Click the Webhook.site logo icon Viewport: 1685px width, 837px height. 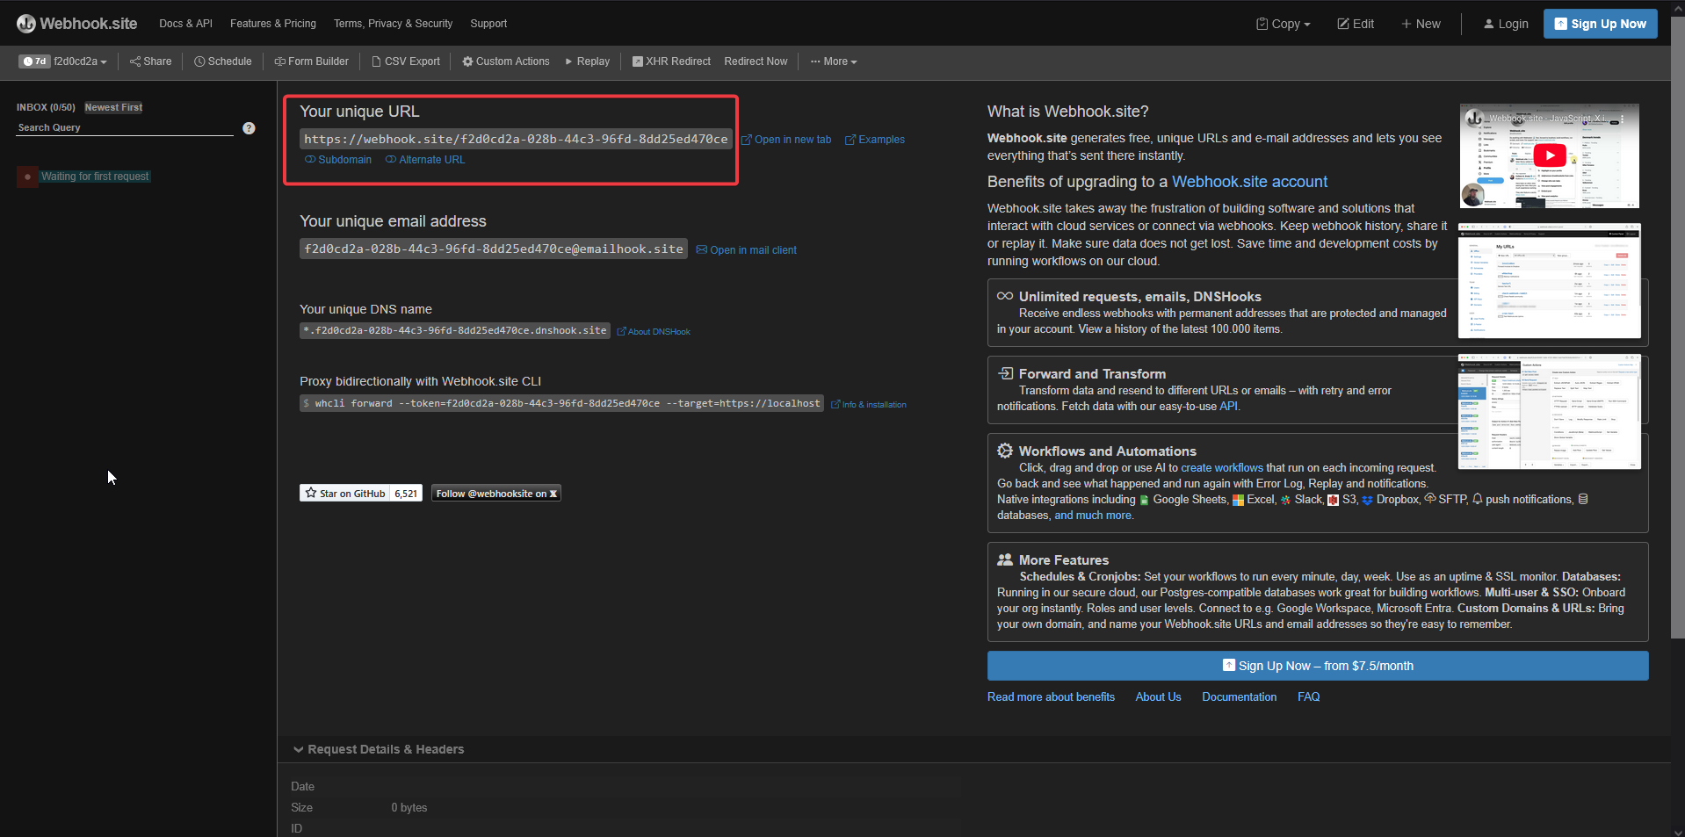(26, 24)
